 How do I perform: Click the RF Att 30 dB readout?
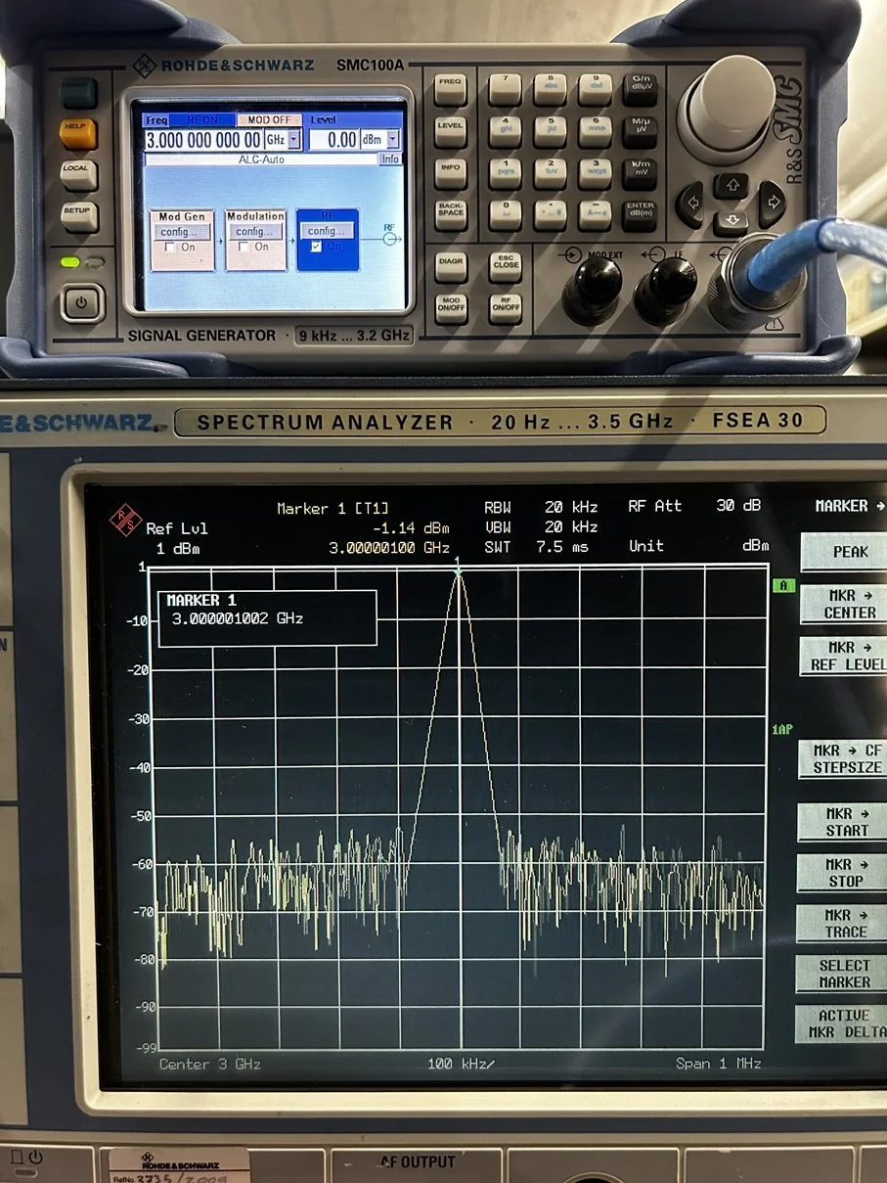click(x=694, y=506)
